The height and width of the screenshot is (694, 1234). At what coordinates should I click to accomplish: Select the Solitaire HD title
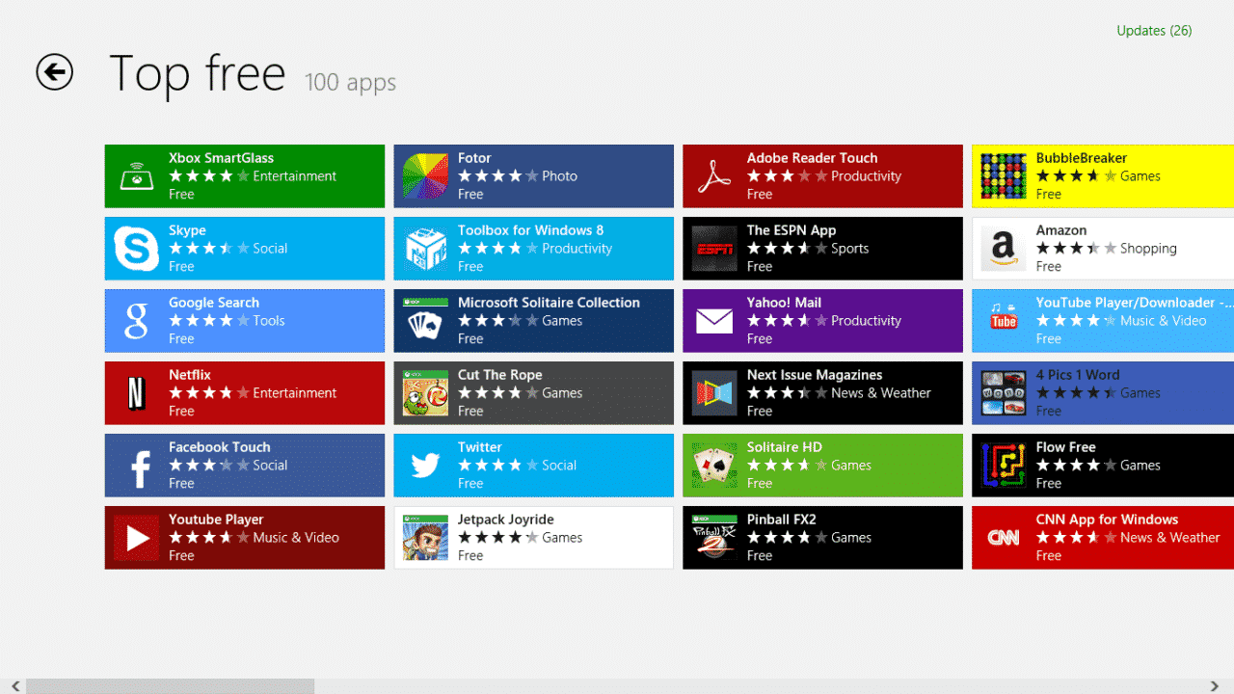coord(785,447)
